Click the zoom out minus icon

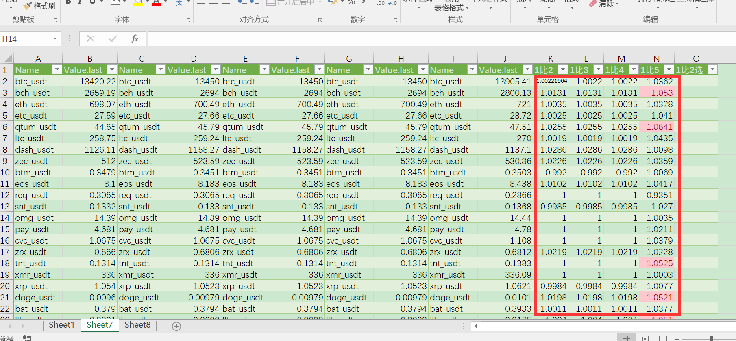pos(677,339)
